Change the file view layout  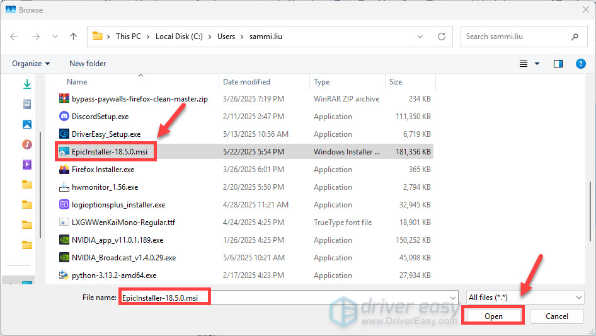point(524,64)
